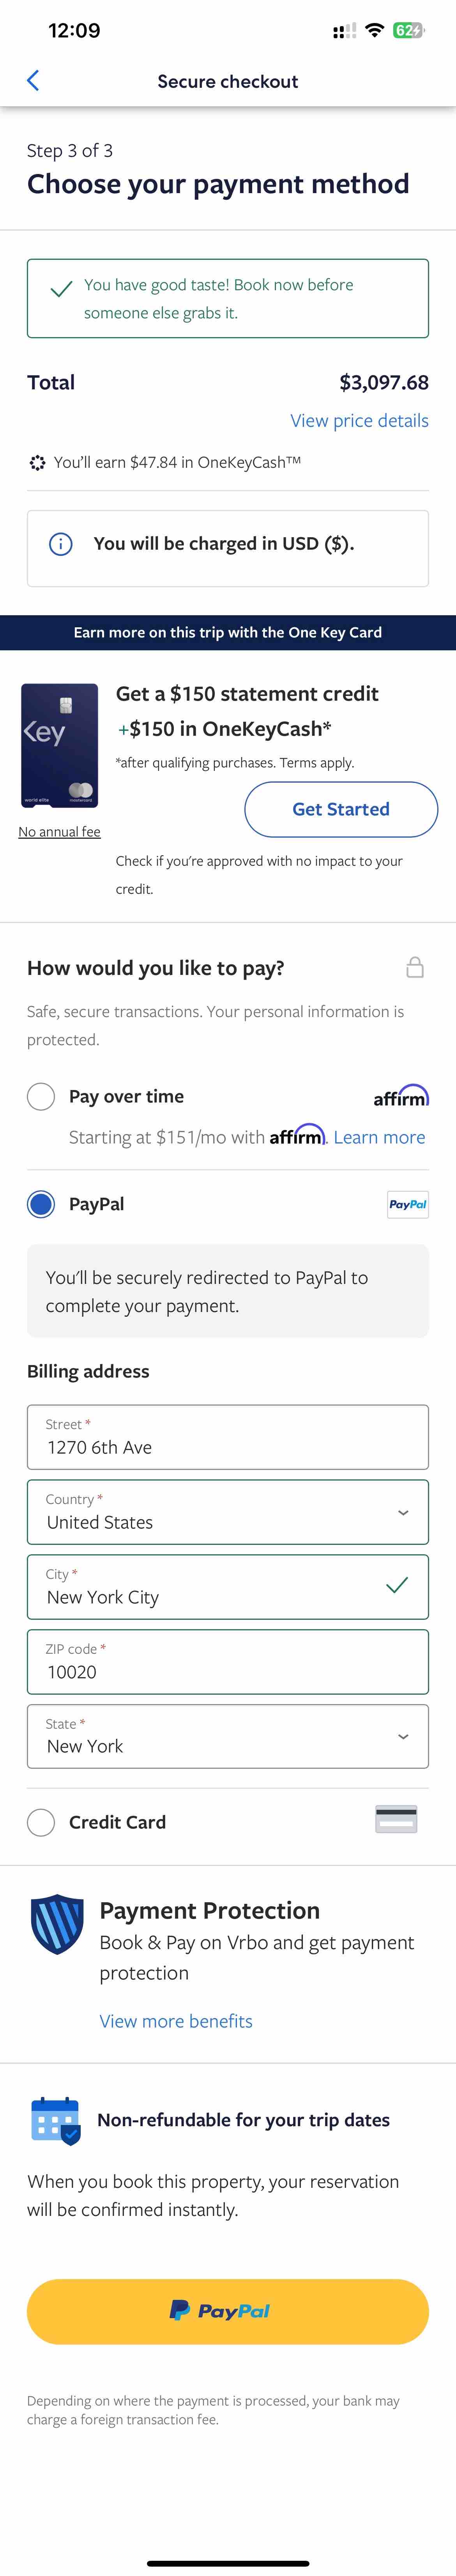Open the Learn more Affirm link

(x=379, y=1137)
